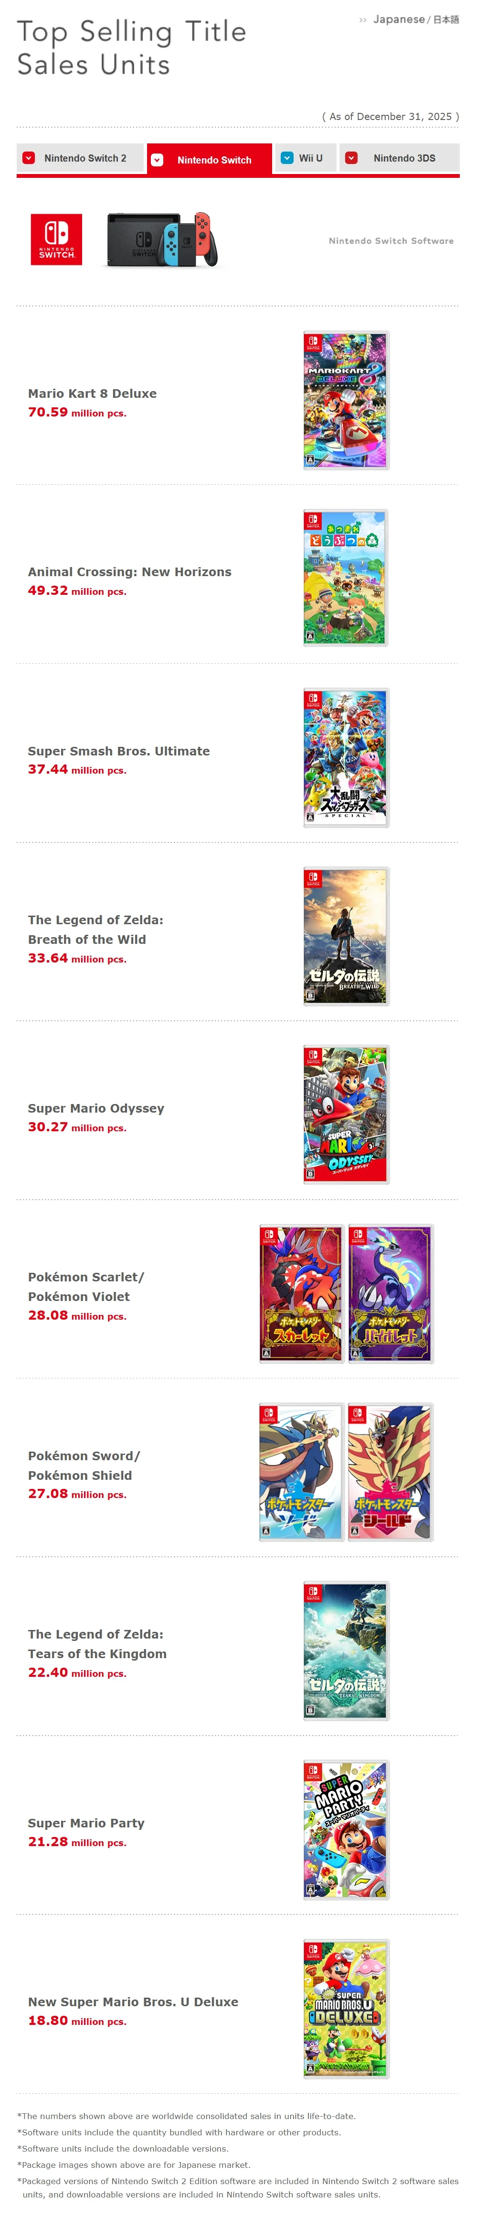Image resolution: width=486 pixels, height=2219 pixels.
Task: Click the Nintendo Switch console image
Action: (x=162, y=240)
